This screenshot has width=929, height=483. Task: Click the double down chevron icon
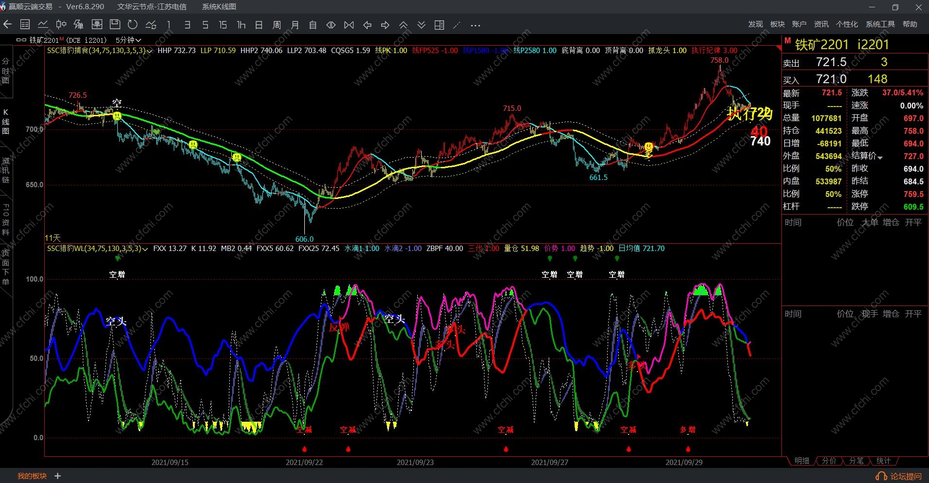click(x=421, y=25)
